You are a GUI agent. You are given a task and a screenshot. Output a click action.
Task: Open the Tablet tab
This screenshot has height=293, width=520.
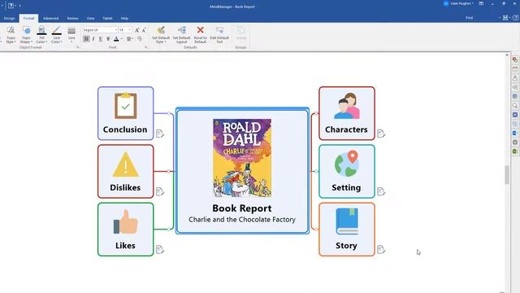pyautogui.click(x=107, y=18)
